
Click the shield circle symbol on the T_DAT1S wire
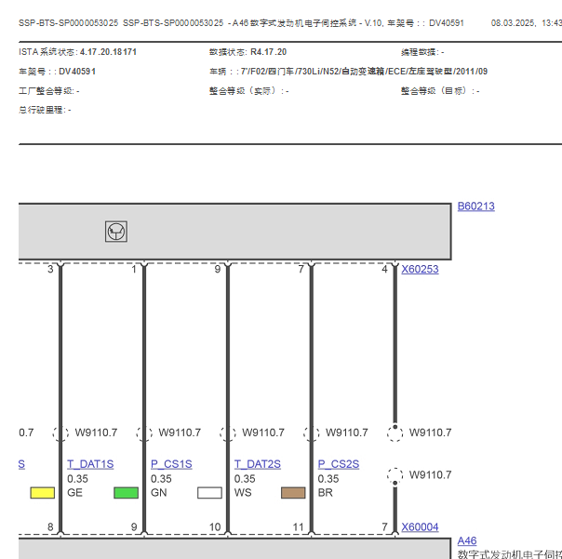tap(60, 433)
